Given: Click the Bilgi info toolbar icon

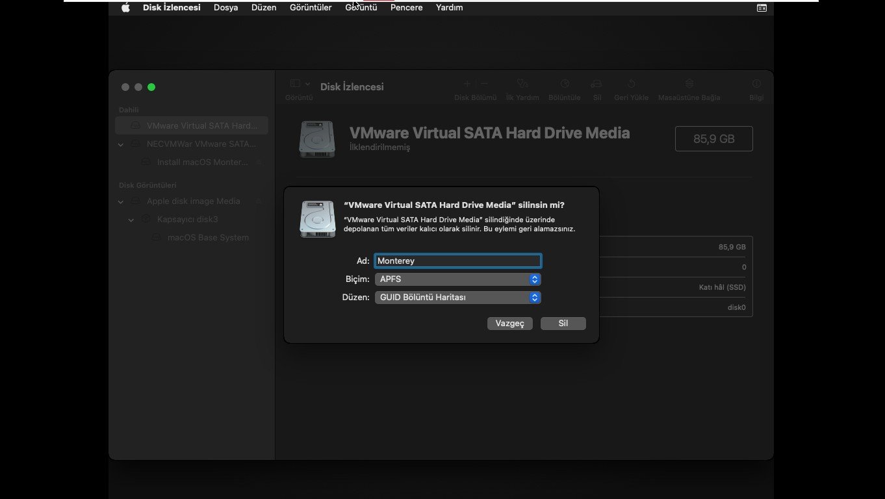Looking at the screenshot, I should [x=756, y=84].
